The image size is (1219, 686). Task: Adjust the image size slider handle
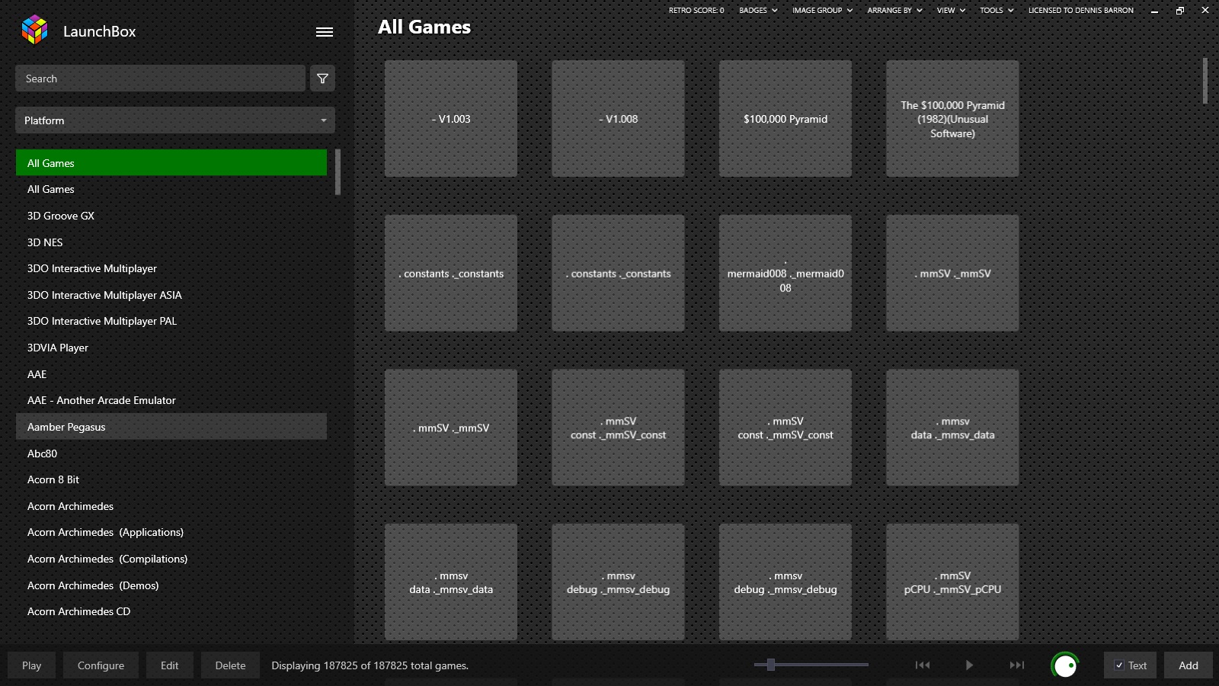tap(771, 665)
